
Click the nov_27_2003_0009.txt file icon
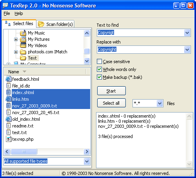pos(8,106)
